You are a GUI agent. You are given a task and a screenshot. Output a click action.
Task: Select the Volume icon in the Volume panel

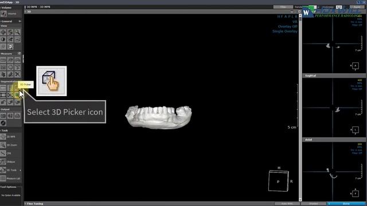(x=3, y=14)
